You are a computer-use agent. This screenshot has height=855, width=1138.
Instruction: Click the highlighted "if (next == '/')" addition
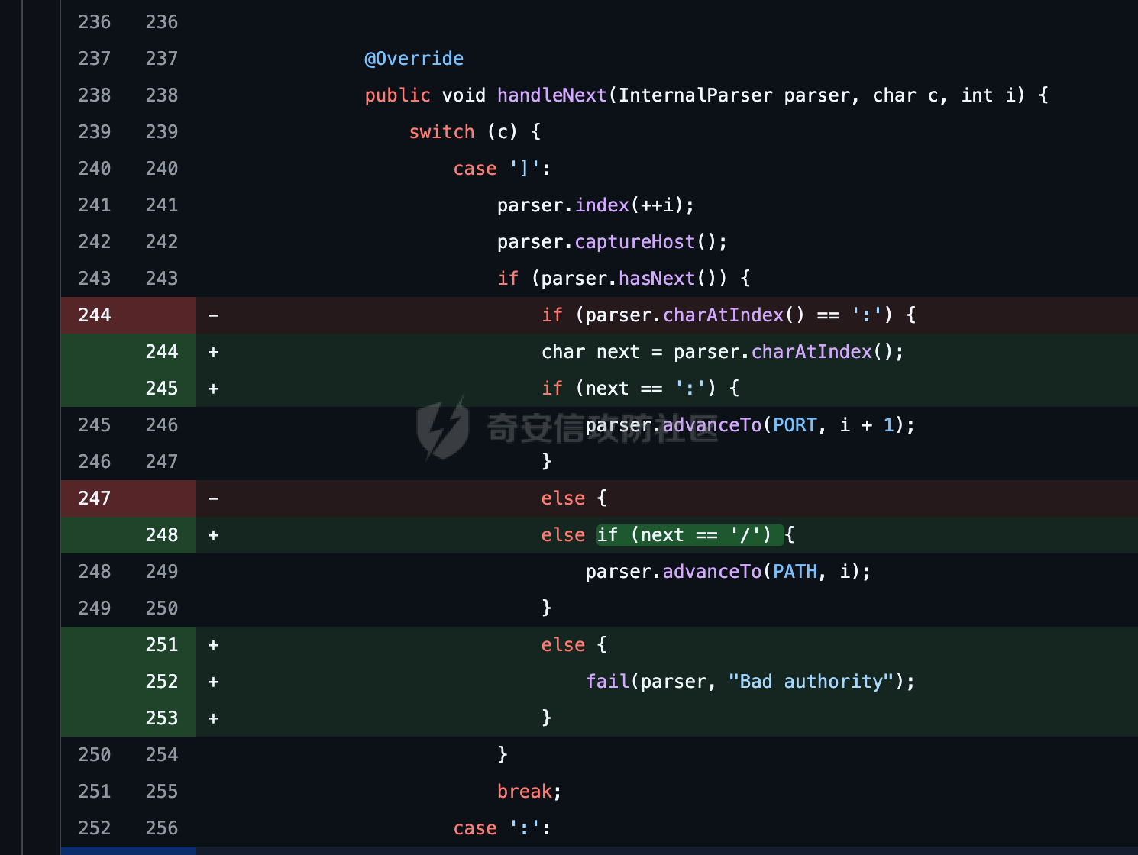pos(690,535)
